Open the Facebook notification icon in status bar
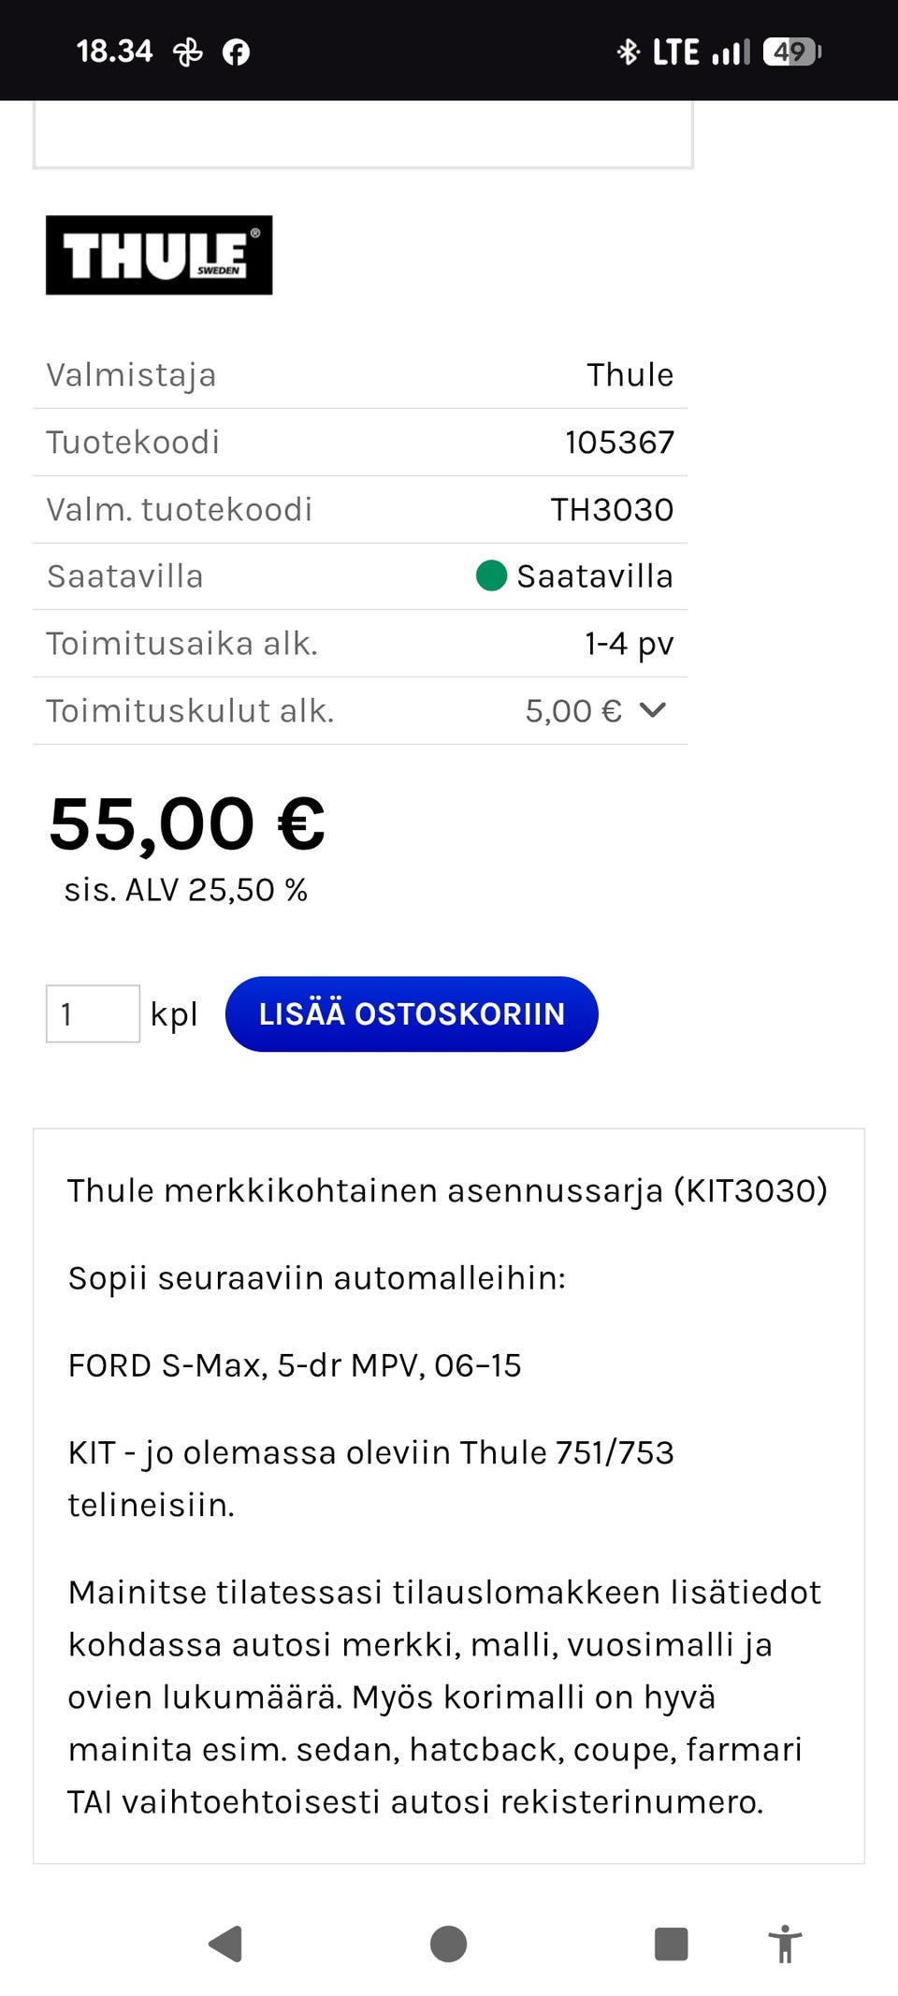The width and height of the screenshot is (898, 1996). pos(237,51)
